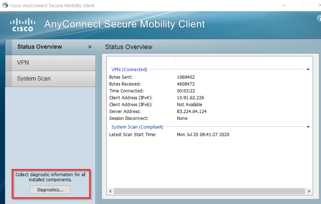Select the client IPv4 address 10.91.62.226
This screenshot has width=321, height=204.
coord(190,98)
